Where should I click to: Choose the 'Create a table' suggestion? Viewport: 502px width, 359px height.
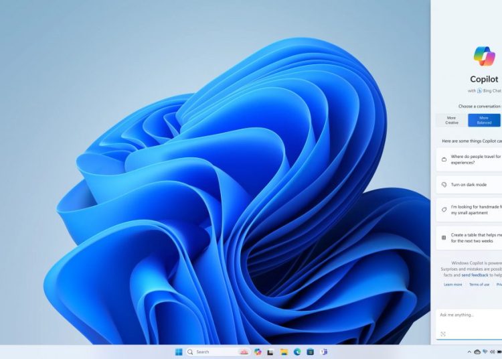click(x=469, y=238)
